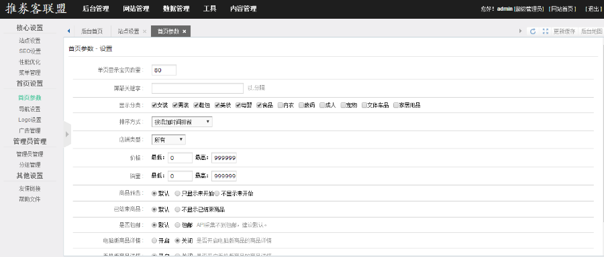Click the 更新缓存 button

[x=564, y=31]
